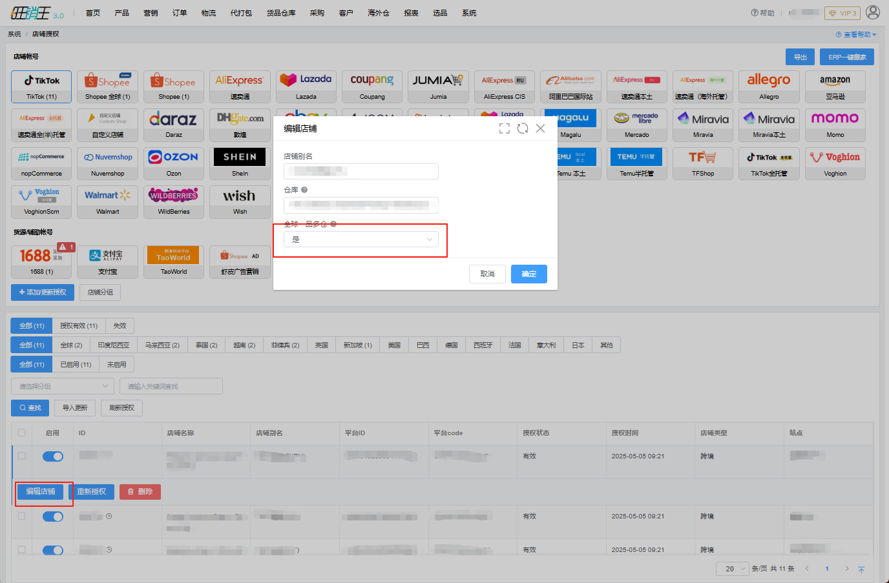This screenshot has height=583, width=889.
Task: Open the Shopee 全球 (1) platform tile
Action: (107, 87)
